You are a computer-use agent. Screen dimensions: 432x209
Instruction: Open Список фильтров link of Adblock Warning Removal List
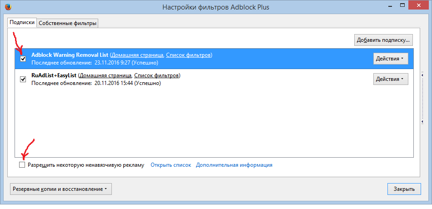point(189,55)
